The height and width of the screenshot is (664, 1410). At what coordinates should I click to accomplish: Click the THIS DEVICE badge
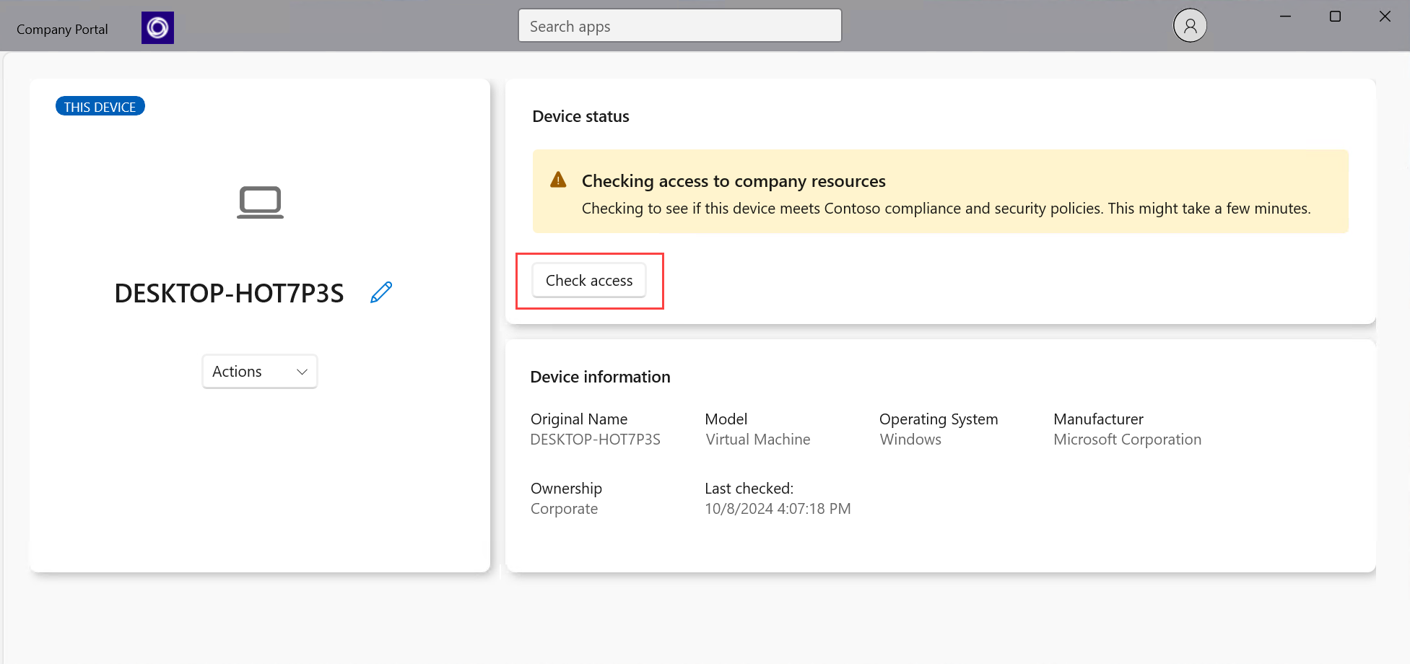(x=100, y=106)
